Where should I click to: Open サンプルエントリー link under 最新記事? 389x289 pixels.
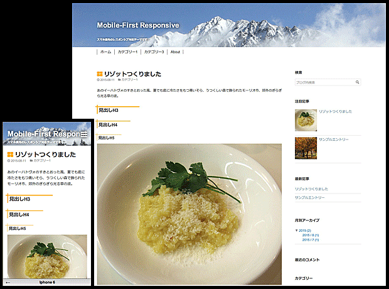coord(309,197)
